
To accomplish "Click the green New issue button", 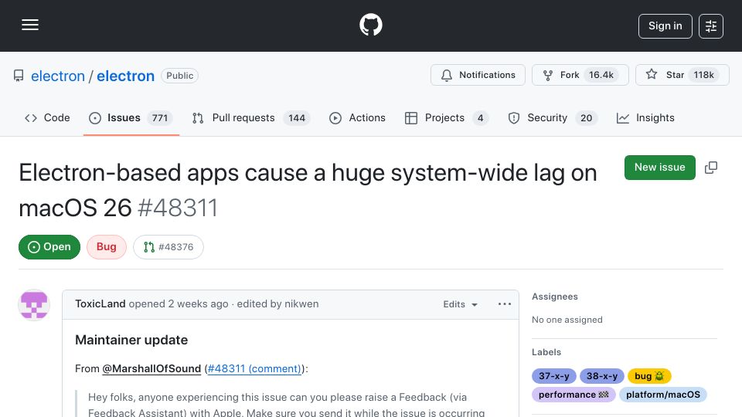I will [659, 168].
